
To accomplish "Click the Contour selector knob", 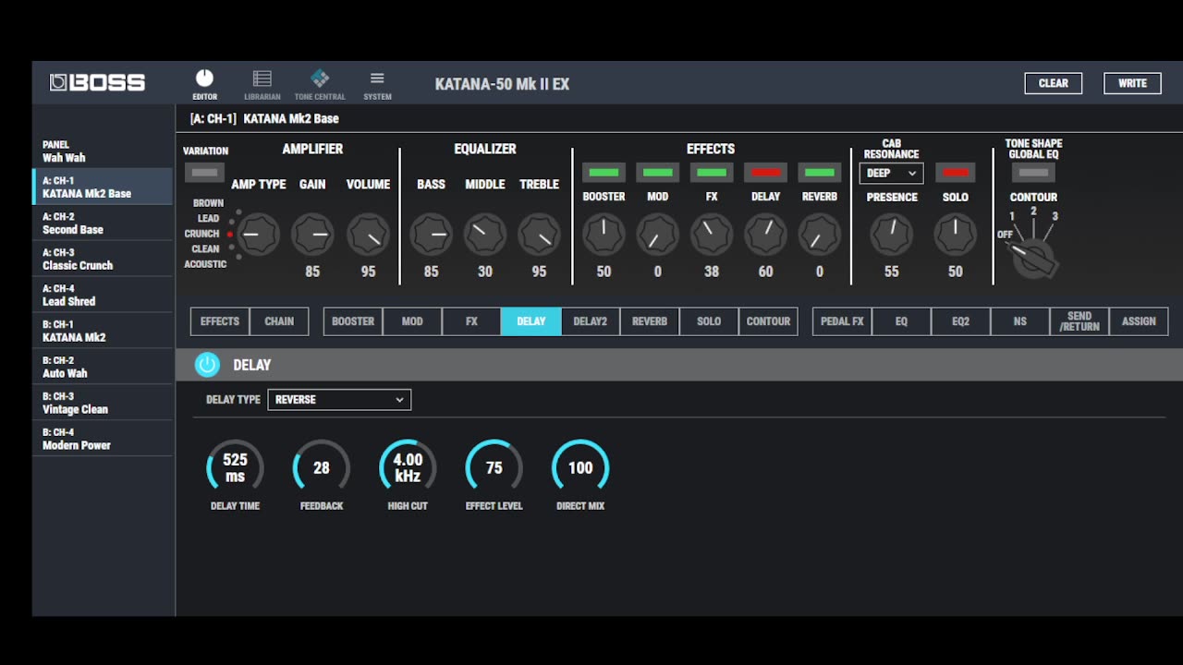I will click(1033, 258).
